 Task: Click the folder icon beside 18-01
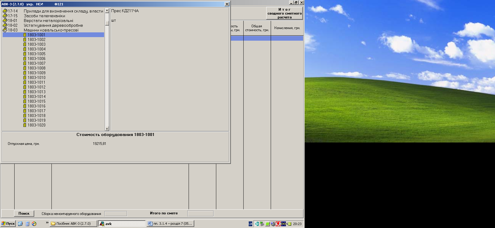pos(5,20)
